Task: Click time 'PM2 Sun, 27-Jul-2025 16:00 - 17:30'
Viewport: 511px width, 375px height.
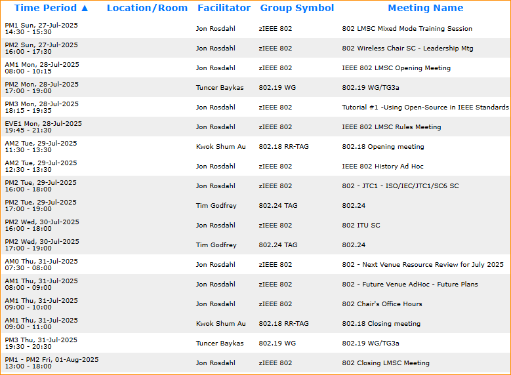Action: (x=41, y=49)
